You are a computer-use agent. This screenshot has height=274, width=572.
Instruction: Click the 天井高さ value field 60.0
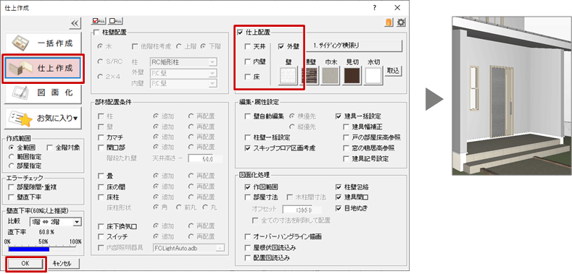click(x=205, y=158)
